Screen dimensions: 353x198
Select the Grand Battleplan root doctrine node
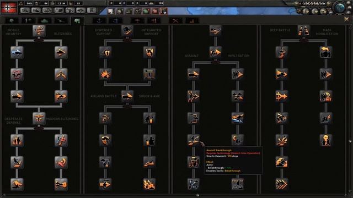[x=216, y=31]
